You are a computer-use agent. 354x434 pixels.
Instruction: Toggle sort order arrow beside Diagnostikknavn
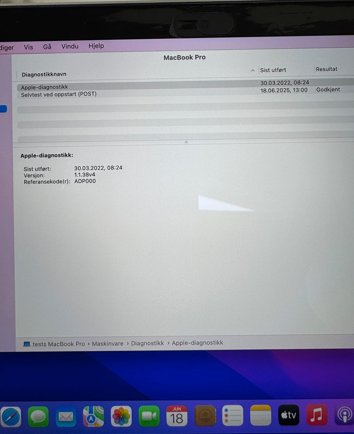coord(253,70)
